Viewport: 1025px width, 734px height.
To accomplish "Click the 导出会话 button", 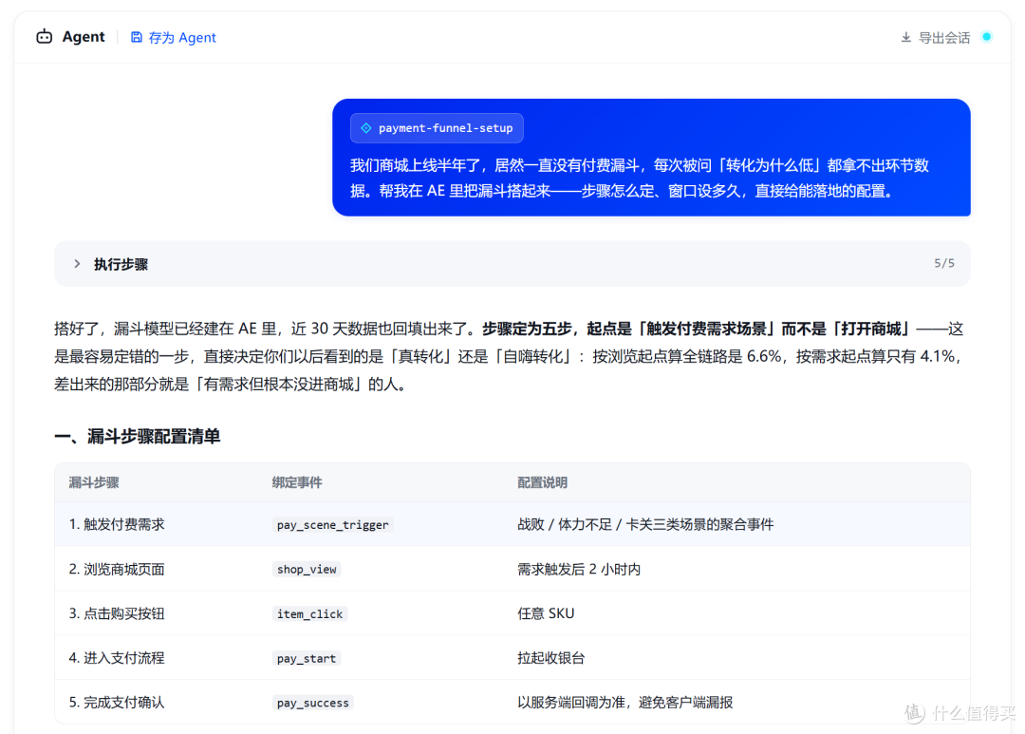I will click(x=936, y=37).
